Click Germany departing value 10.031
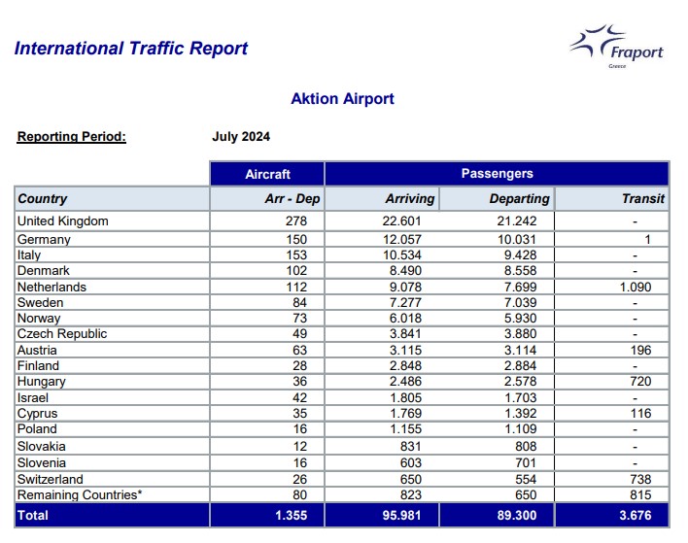688x543 pixels. point(516,240)
